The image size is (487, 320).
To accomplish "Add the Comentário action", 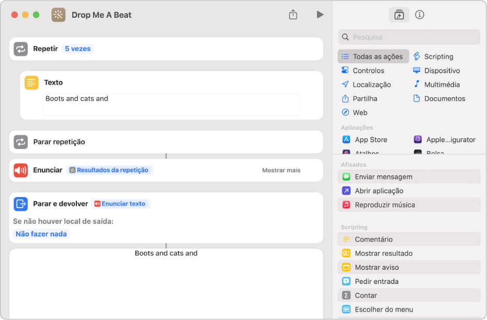I will [x=409, y=239].
